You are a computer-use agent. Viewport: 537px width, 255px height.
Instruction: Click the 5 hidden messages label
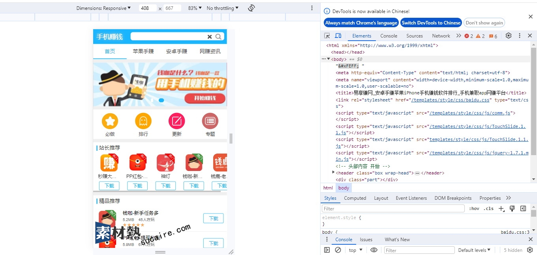point(513,250)
